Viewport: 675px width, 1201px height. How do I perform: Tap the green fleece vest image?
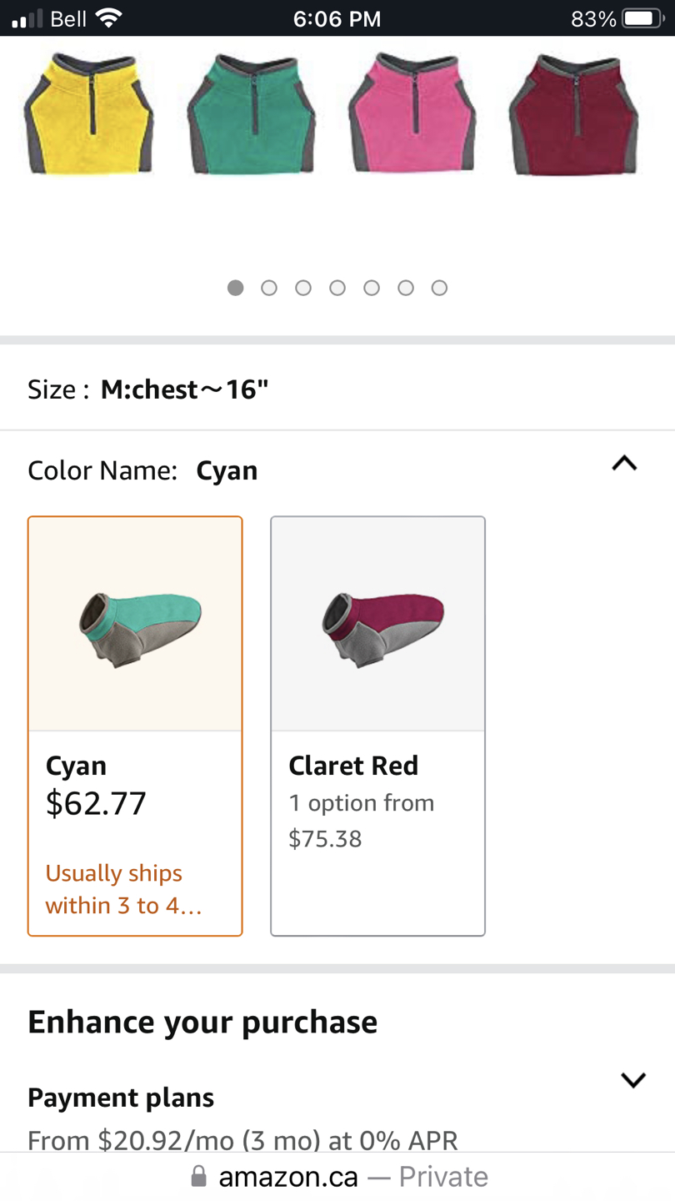click(x=251, y=113)
